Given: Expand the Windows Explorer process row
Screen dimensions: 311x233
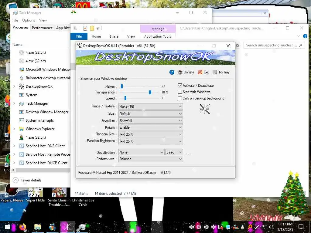Looking at the screenshot, I should [x=14, y=129].
